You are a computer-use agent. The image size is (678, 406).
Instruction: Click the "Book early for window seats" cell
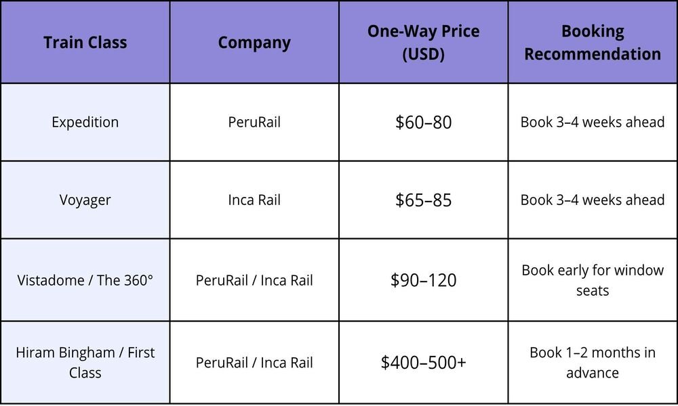click(x=592, y=280)
